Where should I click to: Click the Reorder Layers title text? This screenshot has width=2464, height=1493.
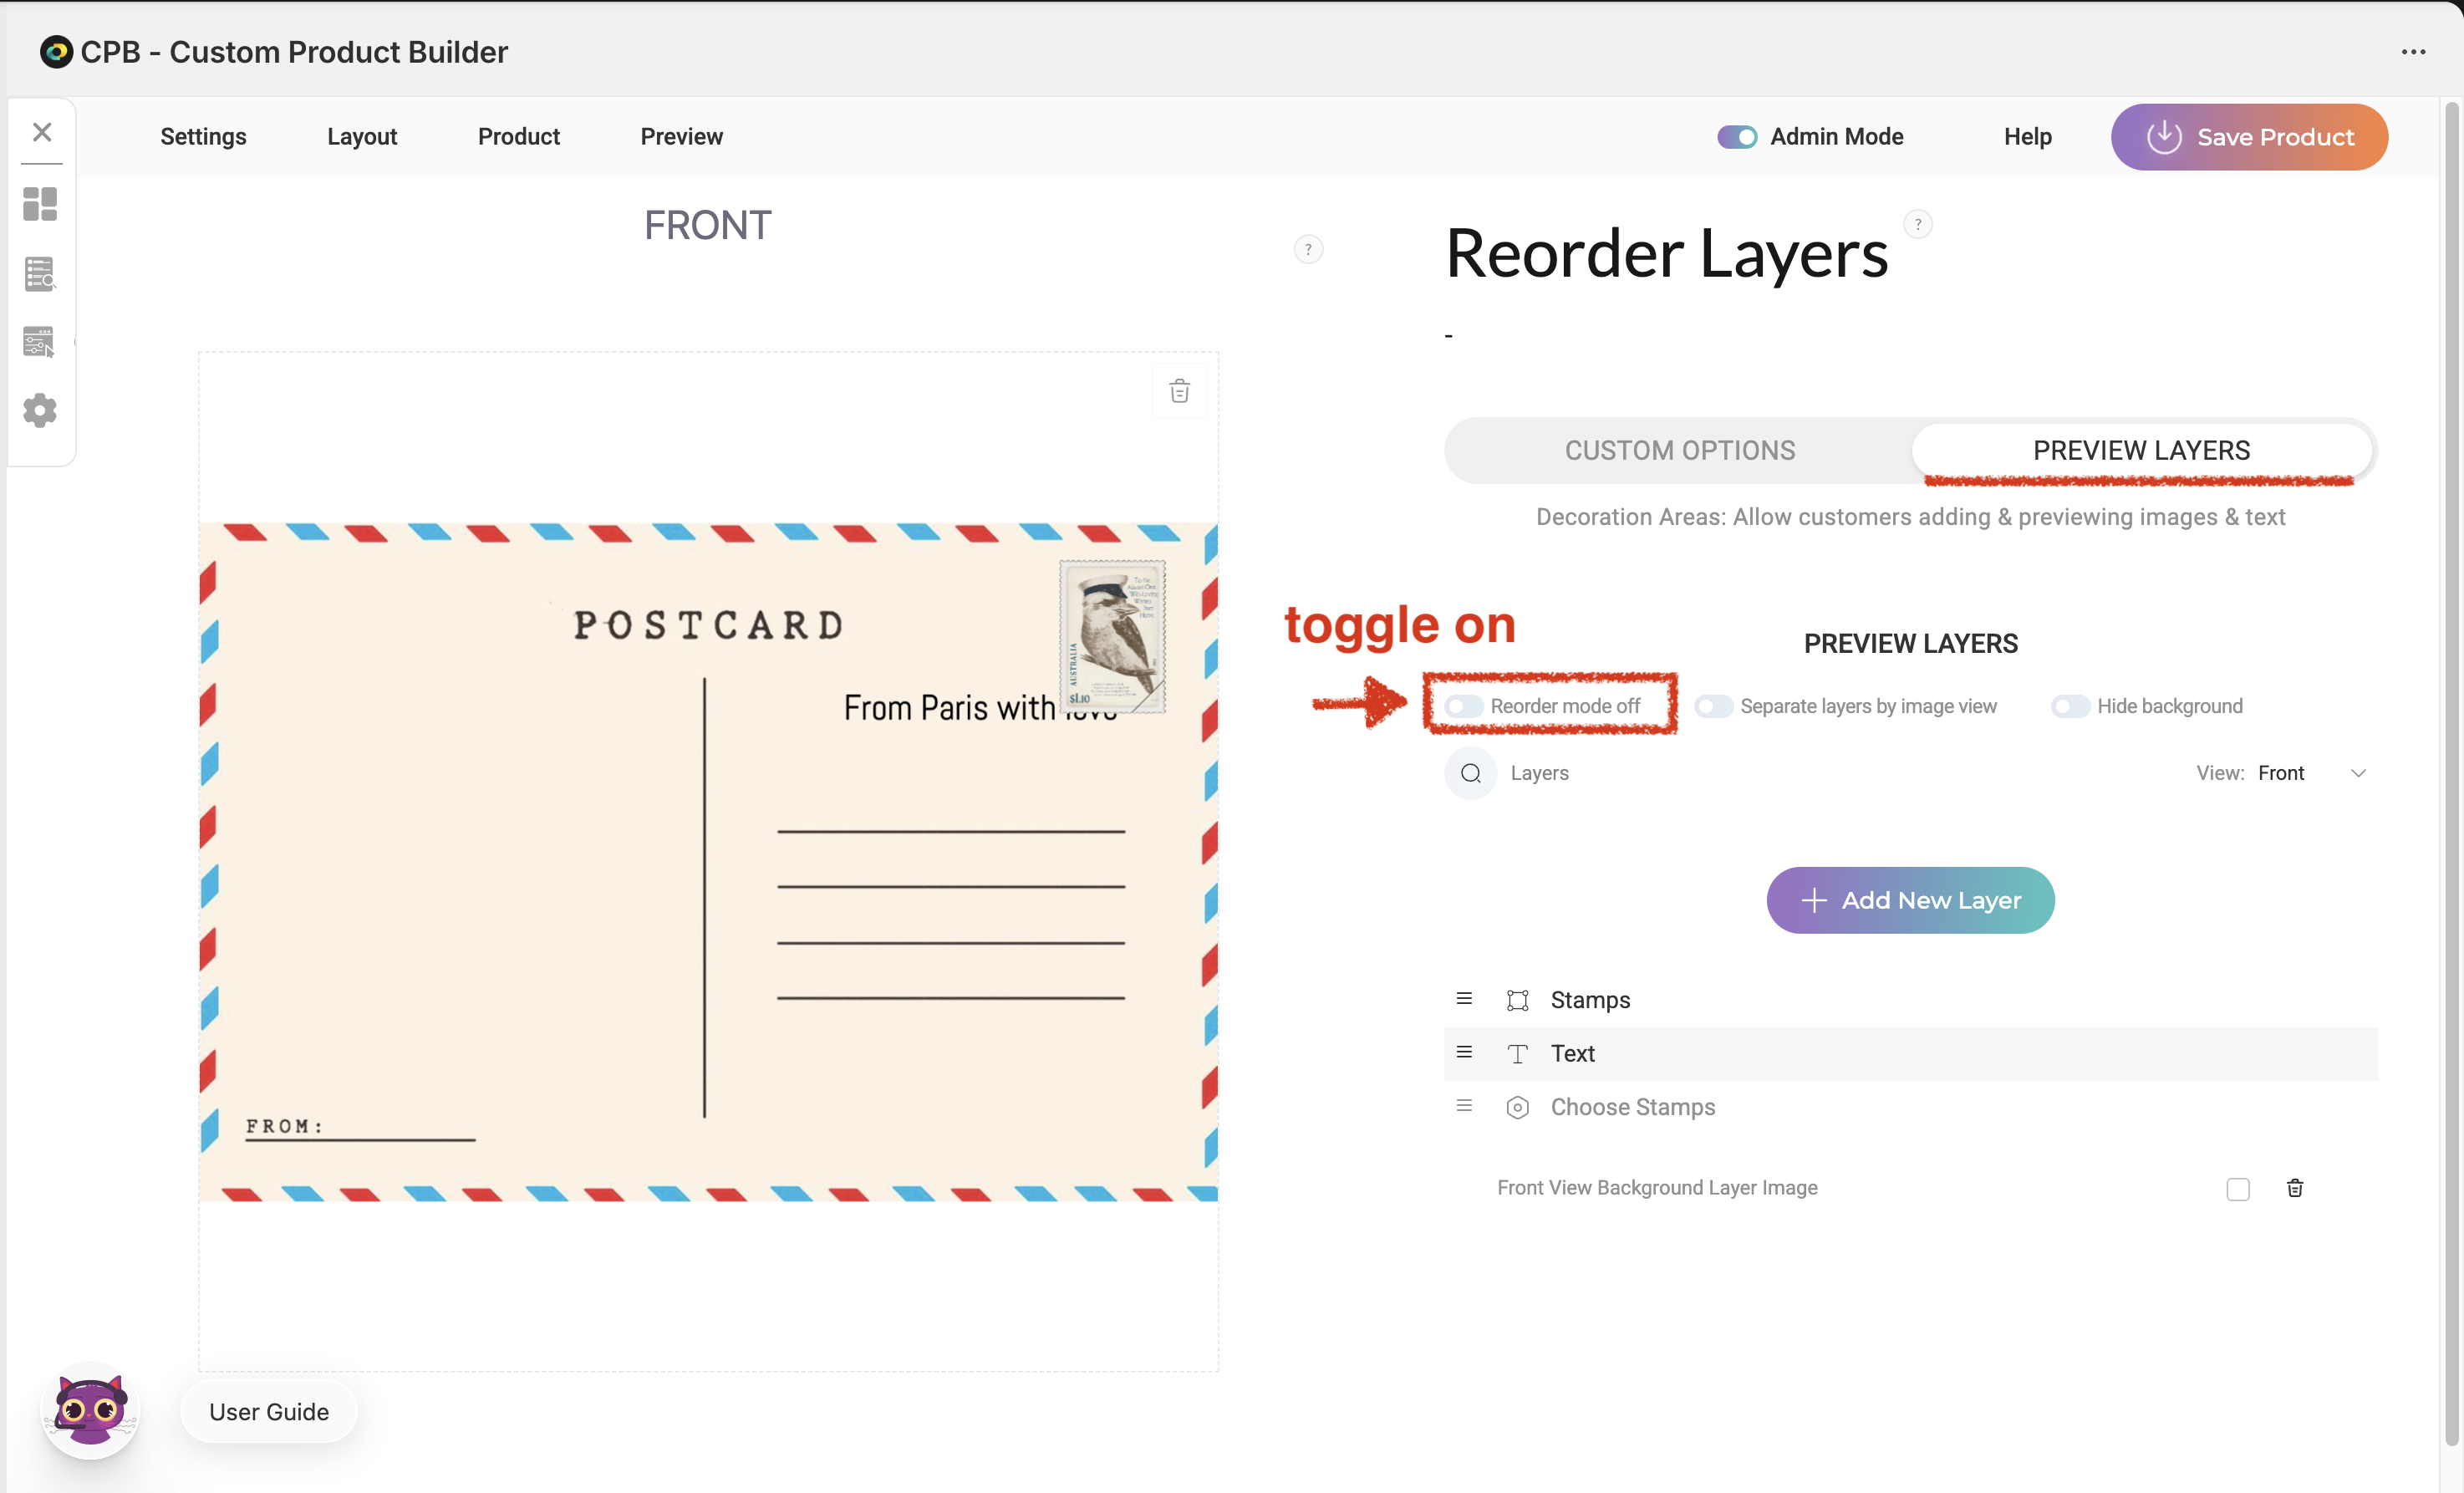1667,253
